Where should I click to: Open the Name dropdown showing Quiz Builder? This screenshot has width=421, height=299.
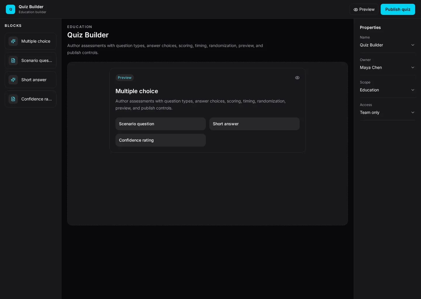[x=387, y=45]
